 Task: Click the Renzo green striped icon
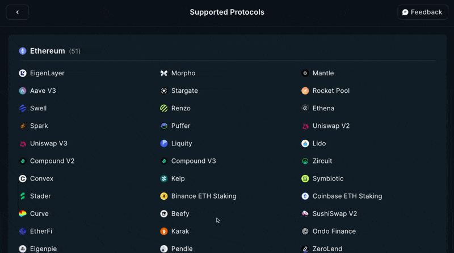[x=164, y=108]
